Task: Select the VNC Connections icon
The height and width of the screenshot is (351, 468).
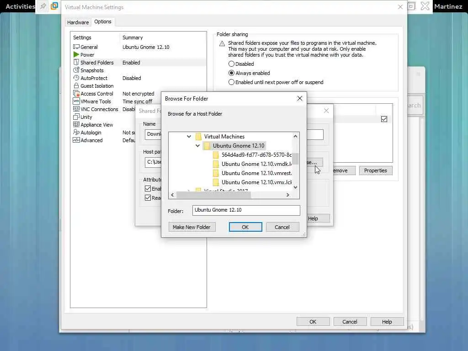Action: pos(76,109)
